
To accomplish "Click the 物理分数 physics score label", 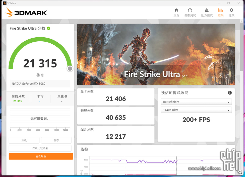I will click(x=87, y=110).
